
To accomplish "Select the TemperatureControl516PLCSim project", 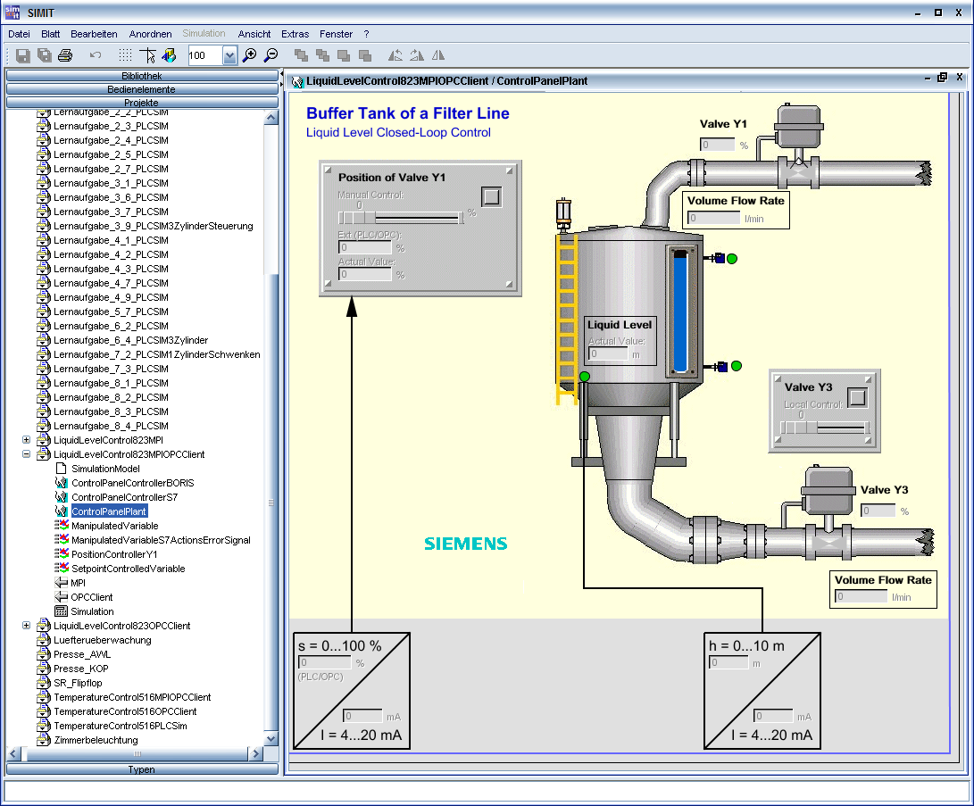I will pyautogui.click(x=120, y=726).
